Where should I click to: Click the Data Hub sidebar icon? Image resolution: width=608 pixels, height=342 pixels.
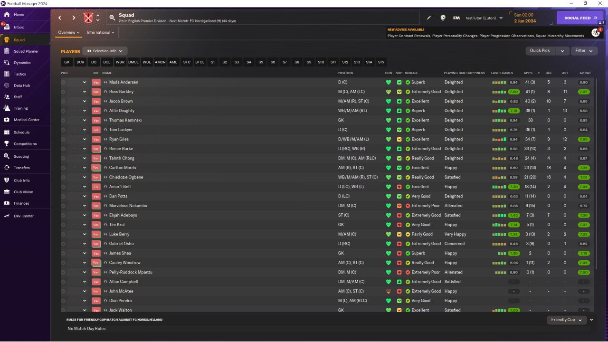pos(7,85)
